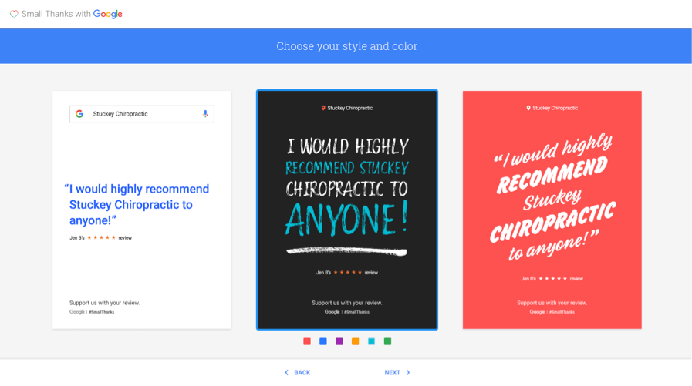This screenshot has height=386, width=692.
Task: Click 'Jen B's review' on white poster
Action: point(100,237)
